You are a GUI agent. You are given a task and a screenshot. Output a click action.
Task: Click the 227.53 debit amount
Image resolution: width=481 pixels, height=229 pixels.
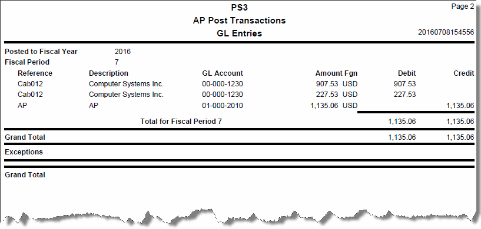404,95
